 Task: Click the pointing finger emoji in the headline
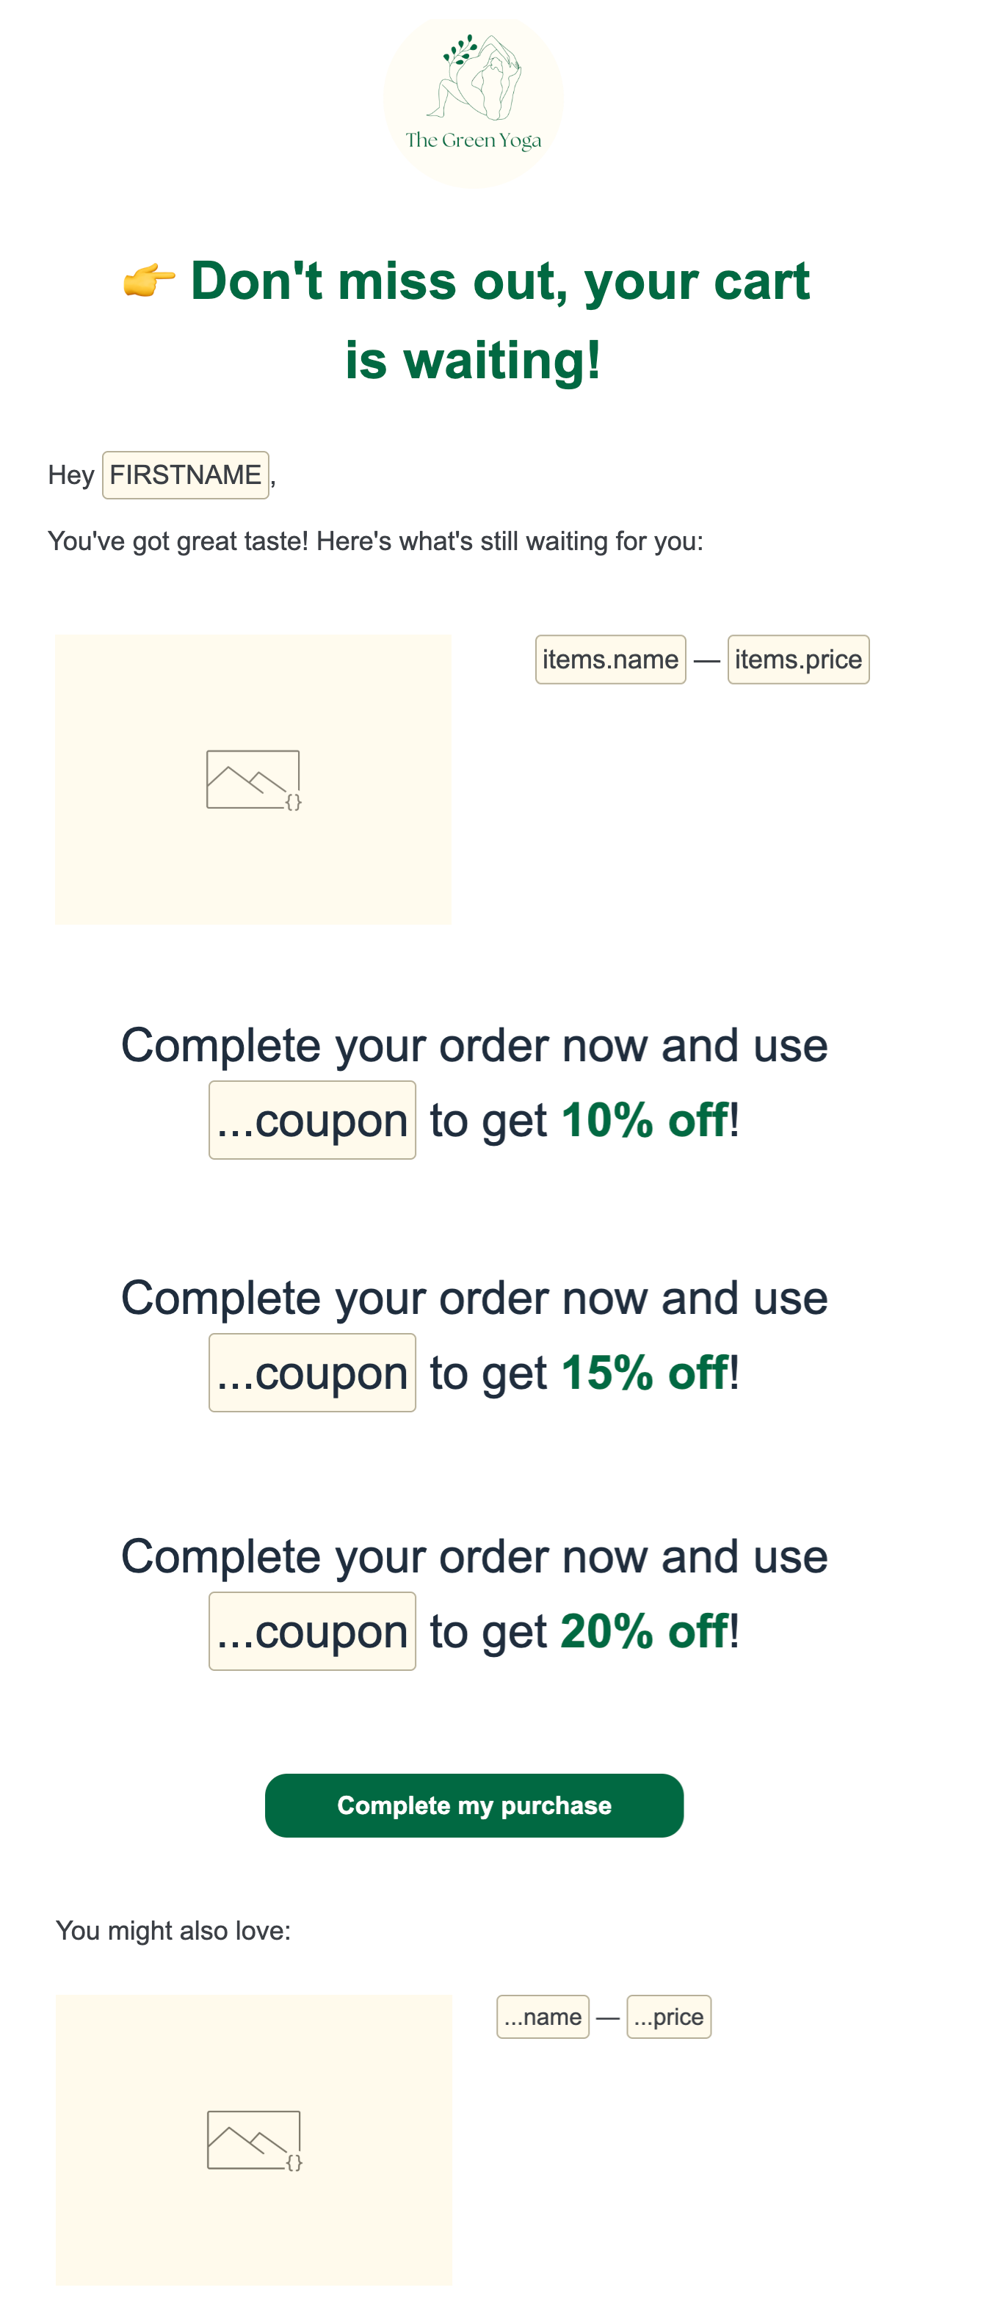(x=146, y=282)
